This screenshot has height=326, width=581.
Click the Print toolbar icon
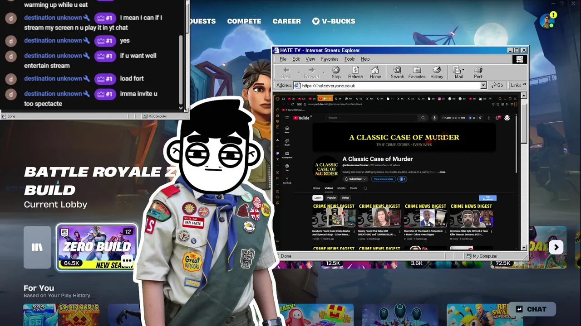point(478,72)
